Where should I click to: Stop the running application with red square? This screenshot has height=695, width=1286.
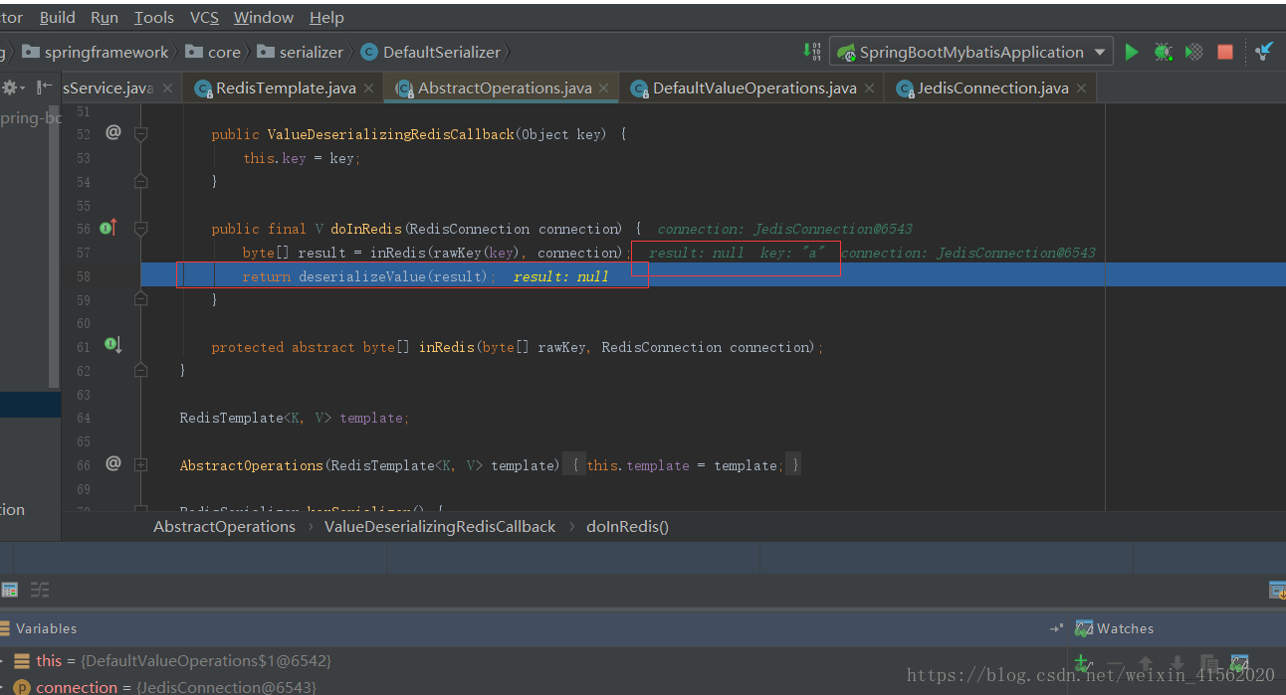click(1225, 52)
